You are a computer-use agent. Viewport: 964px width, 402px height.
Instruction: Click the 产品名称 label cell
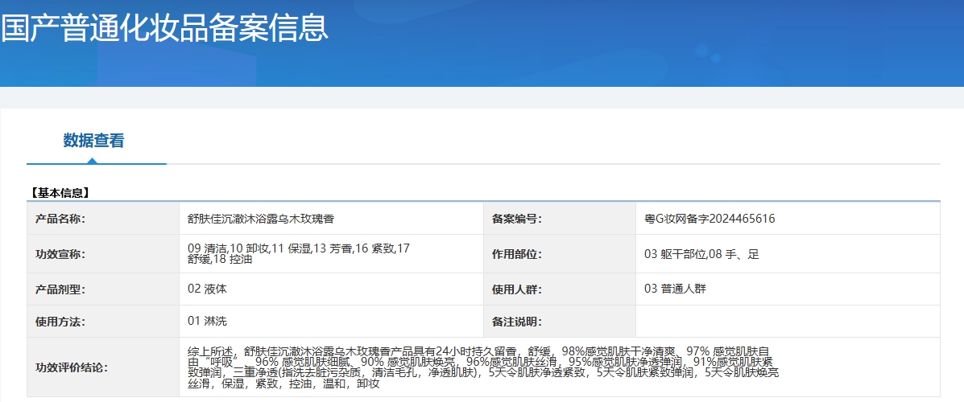pyautogui.click(x=60, y=219)
